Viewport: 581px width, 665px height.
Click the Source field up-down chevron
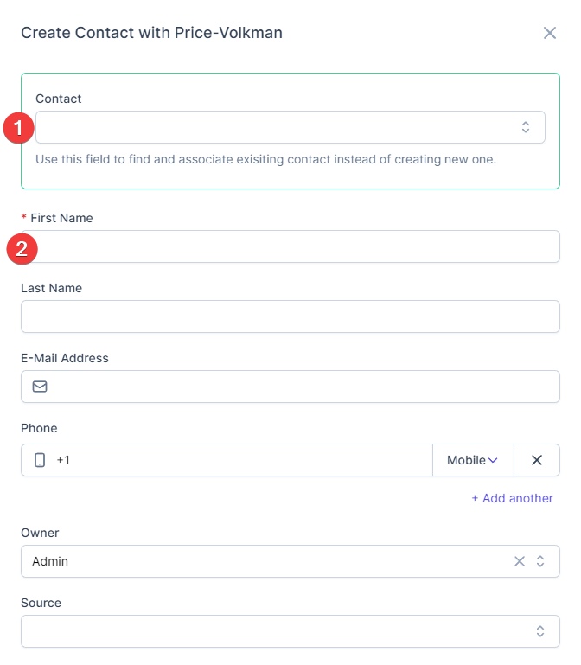pos(540,631)
